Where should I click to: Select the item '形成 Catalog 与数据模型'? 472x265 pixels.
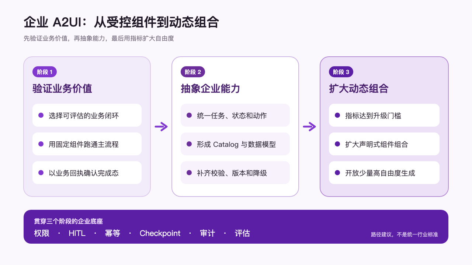click(x=235, y=144)
